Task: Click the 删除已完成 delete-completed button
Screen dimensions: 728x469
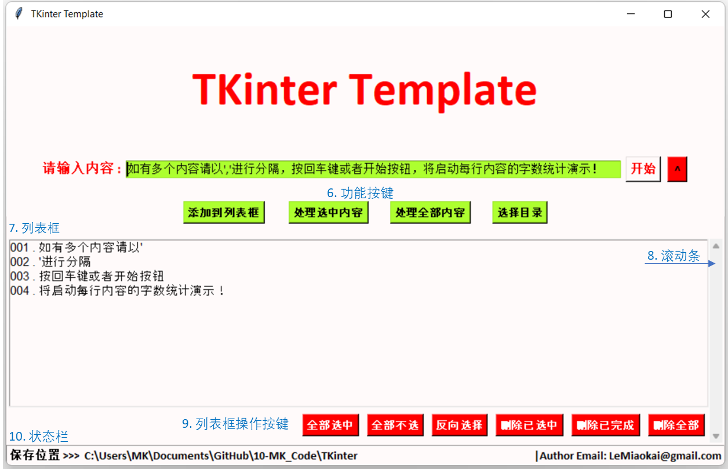Action: pyautogui.click(x=605, y=424)
